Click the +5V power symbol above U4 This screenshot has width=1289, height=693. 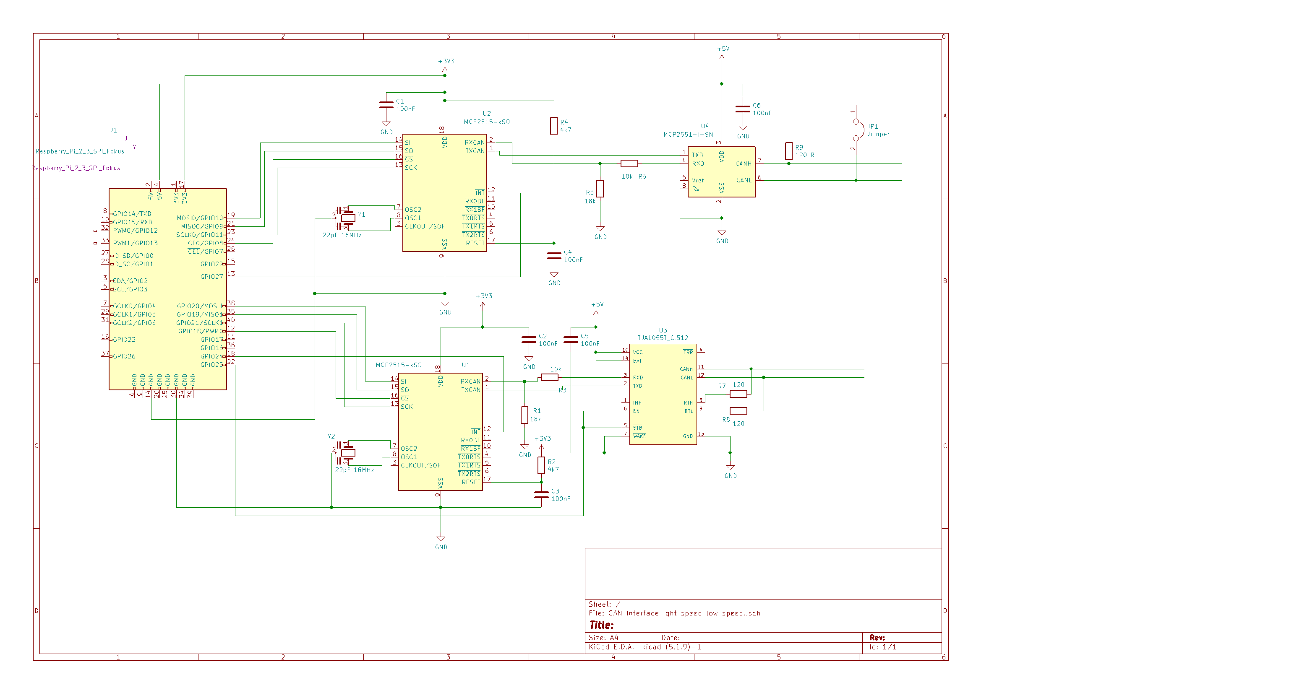tap(722, 55)
